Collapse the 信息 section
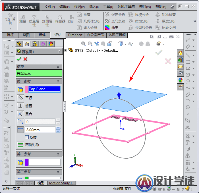This screenshot has height=193, width=199. pyautogui.click(x=58, y=67)
